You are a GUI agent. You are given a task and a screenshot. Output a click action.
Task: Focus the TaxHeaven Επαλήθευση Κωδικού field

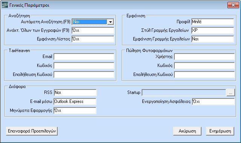click(84, 74)
